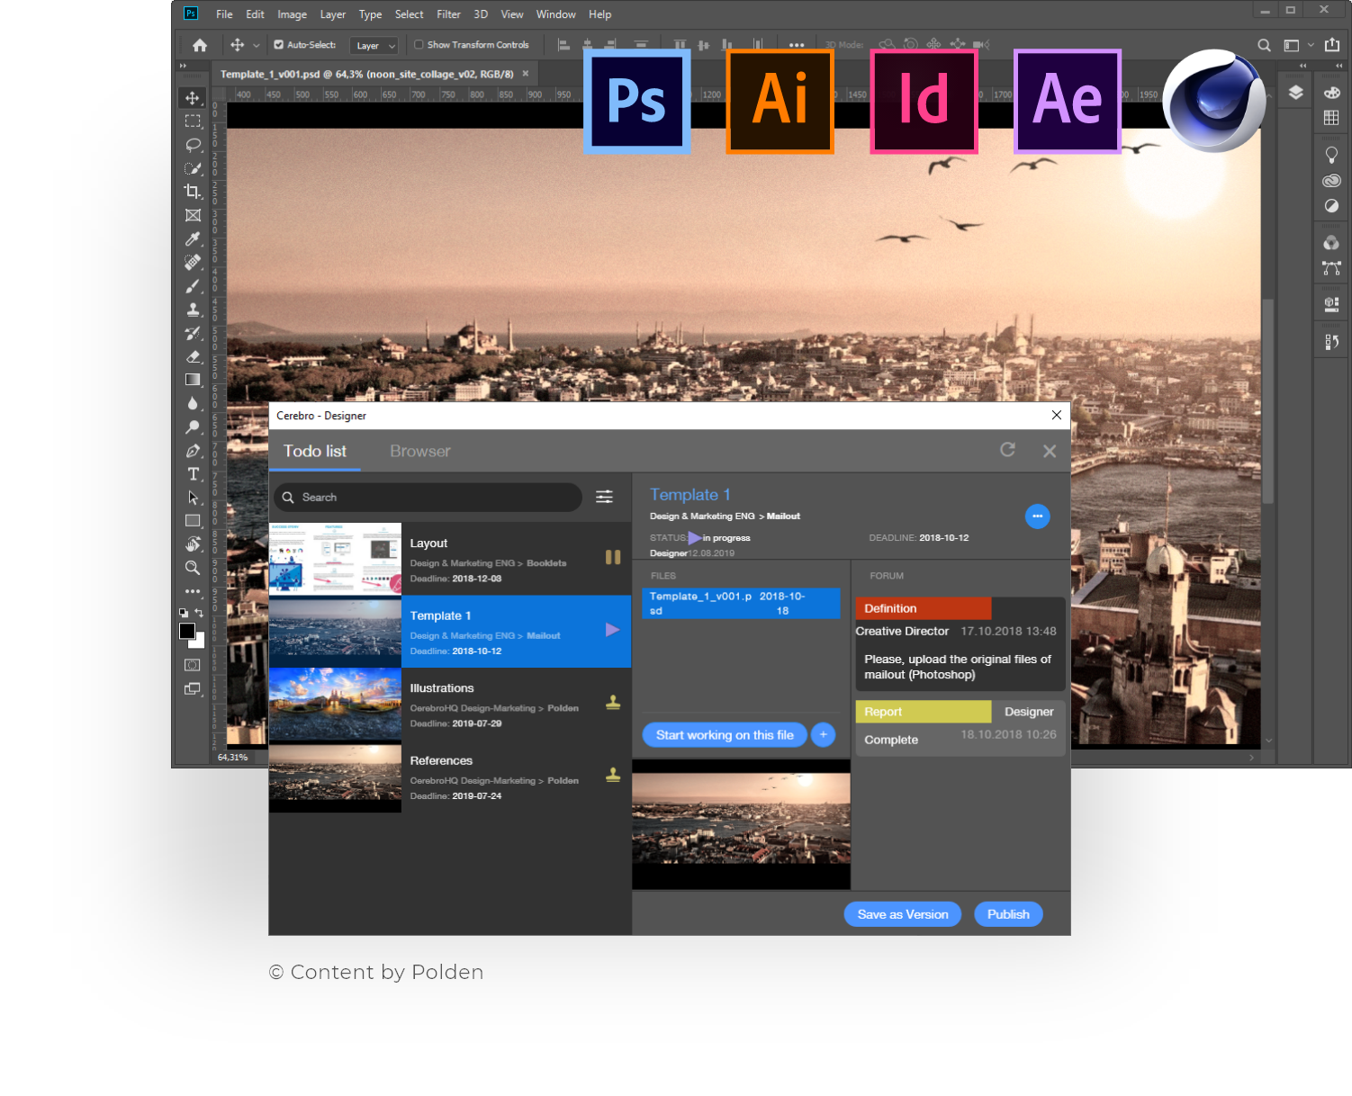Open filter settings in Cerebro search bar
Screen dimensions: 1352x1096
coord(605,497)
